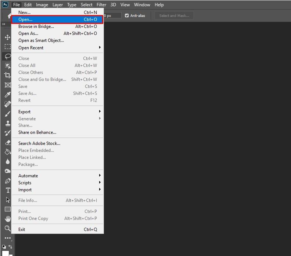Open the Image menu
The height and width of the screenshot is (256, 291).
click(x=42, y=5)
